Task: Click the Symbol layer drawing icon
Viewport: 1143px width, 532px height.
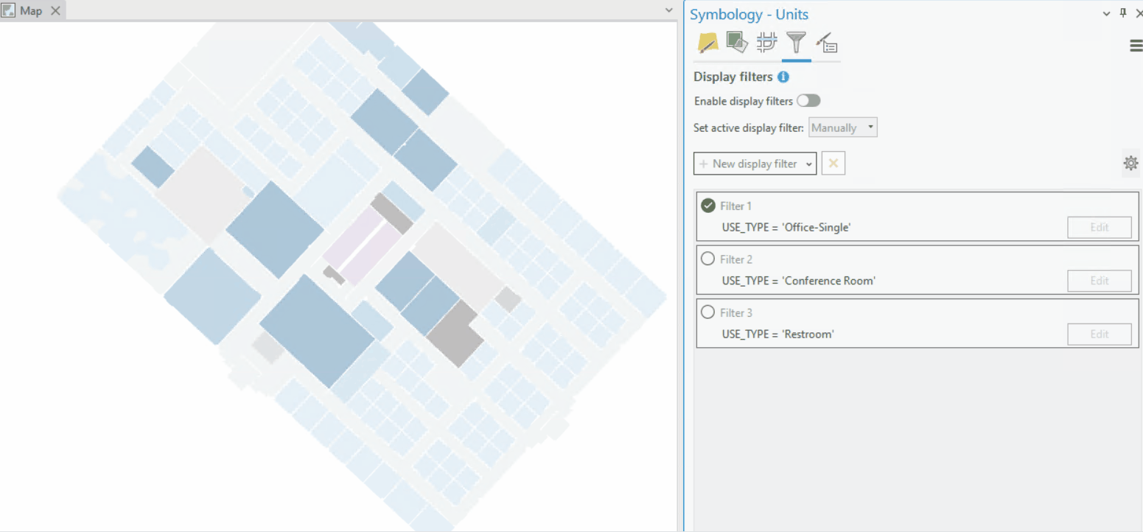Action: (x=826, y=42)
